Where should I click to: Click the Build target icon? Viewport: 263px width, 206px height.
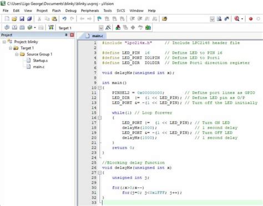click(x=14, y=28)
